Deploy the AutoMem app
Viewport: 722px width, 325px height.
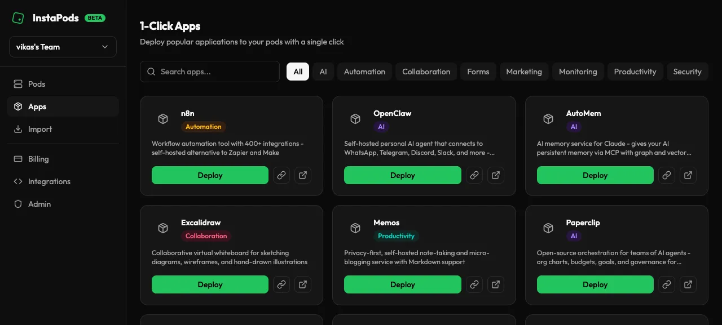pyautogui.click(x=595, y=175)
